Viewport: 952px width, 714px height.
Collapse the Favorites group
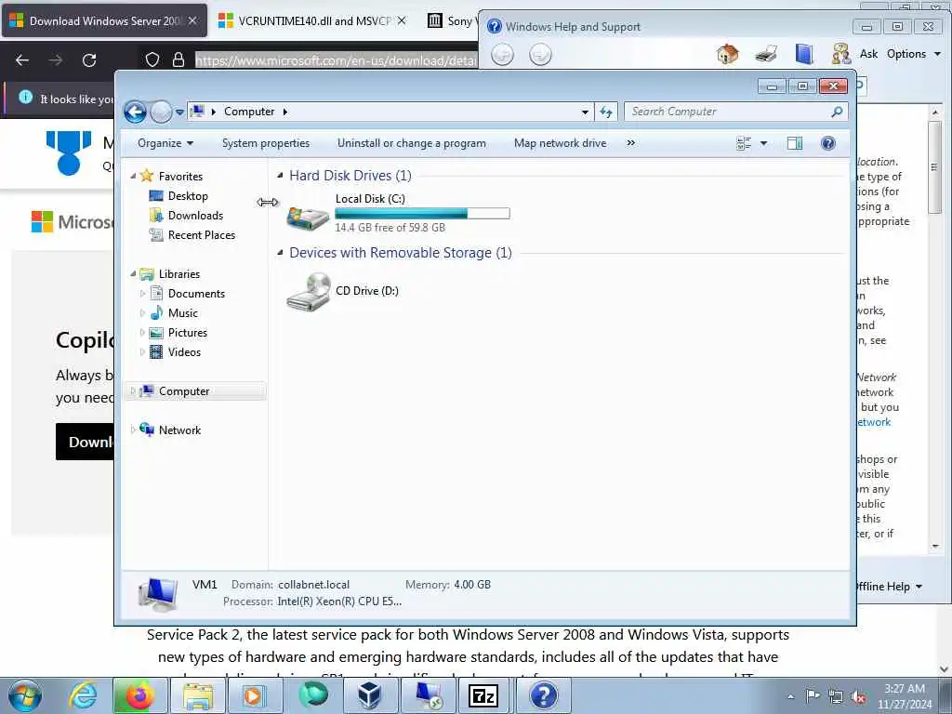point(133,176)
